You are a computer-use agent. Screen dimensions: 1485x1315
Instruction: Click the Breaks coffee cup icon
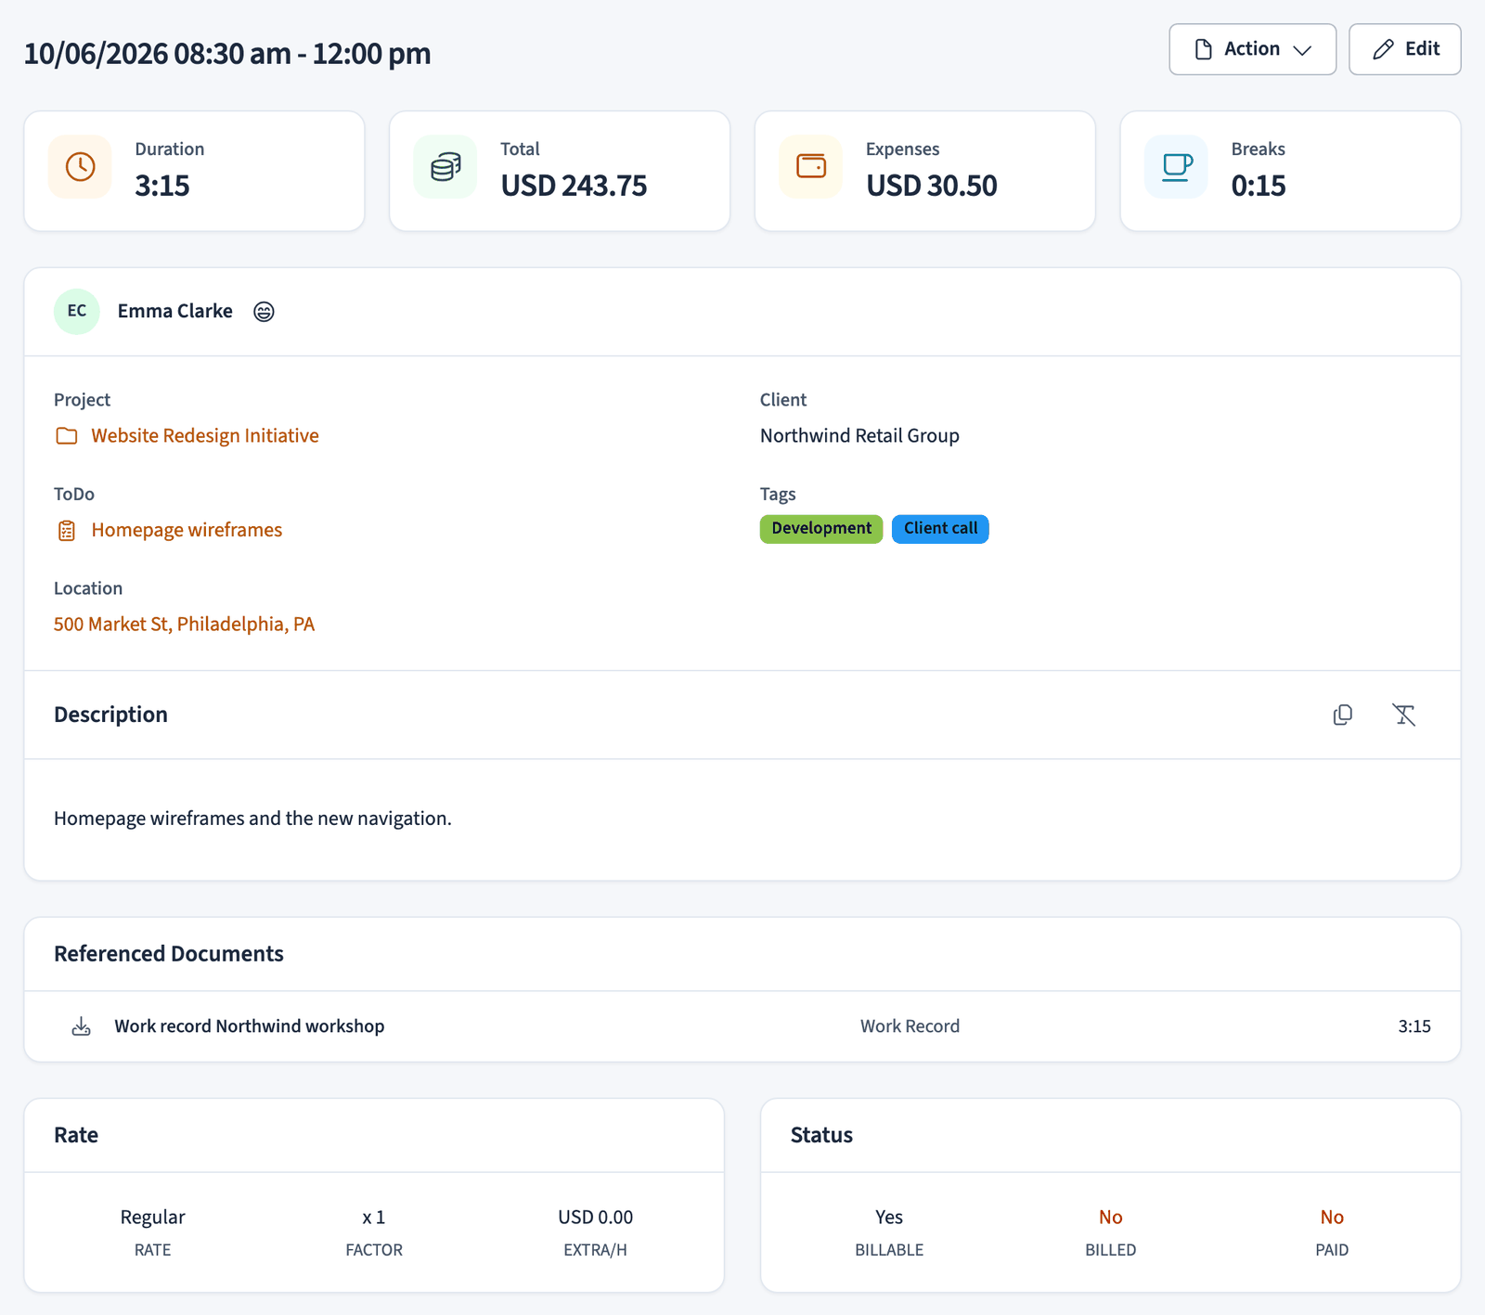[1177, 167]
